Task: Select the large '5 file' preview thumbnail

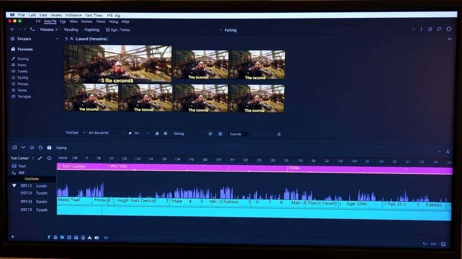Action: coord(117,64)
